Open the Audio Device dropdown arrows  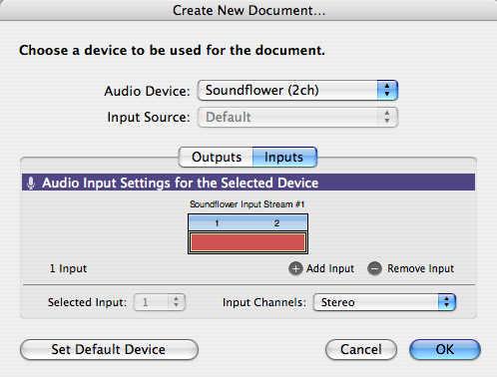point(387,90)
